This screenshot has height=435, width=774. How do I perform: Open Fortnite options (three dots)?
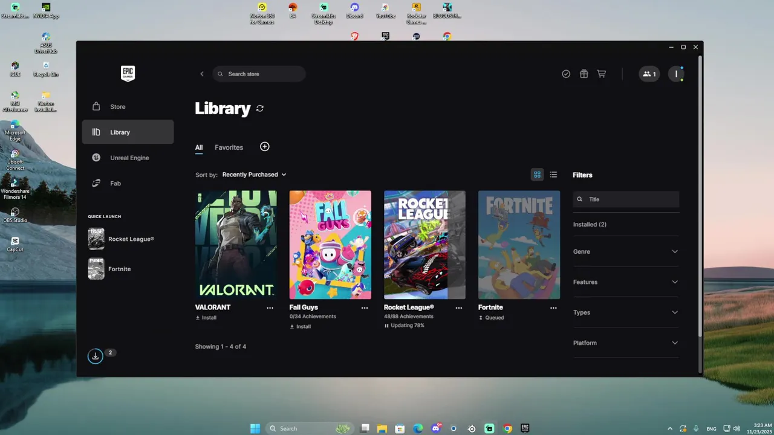coord(553,308)
